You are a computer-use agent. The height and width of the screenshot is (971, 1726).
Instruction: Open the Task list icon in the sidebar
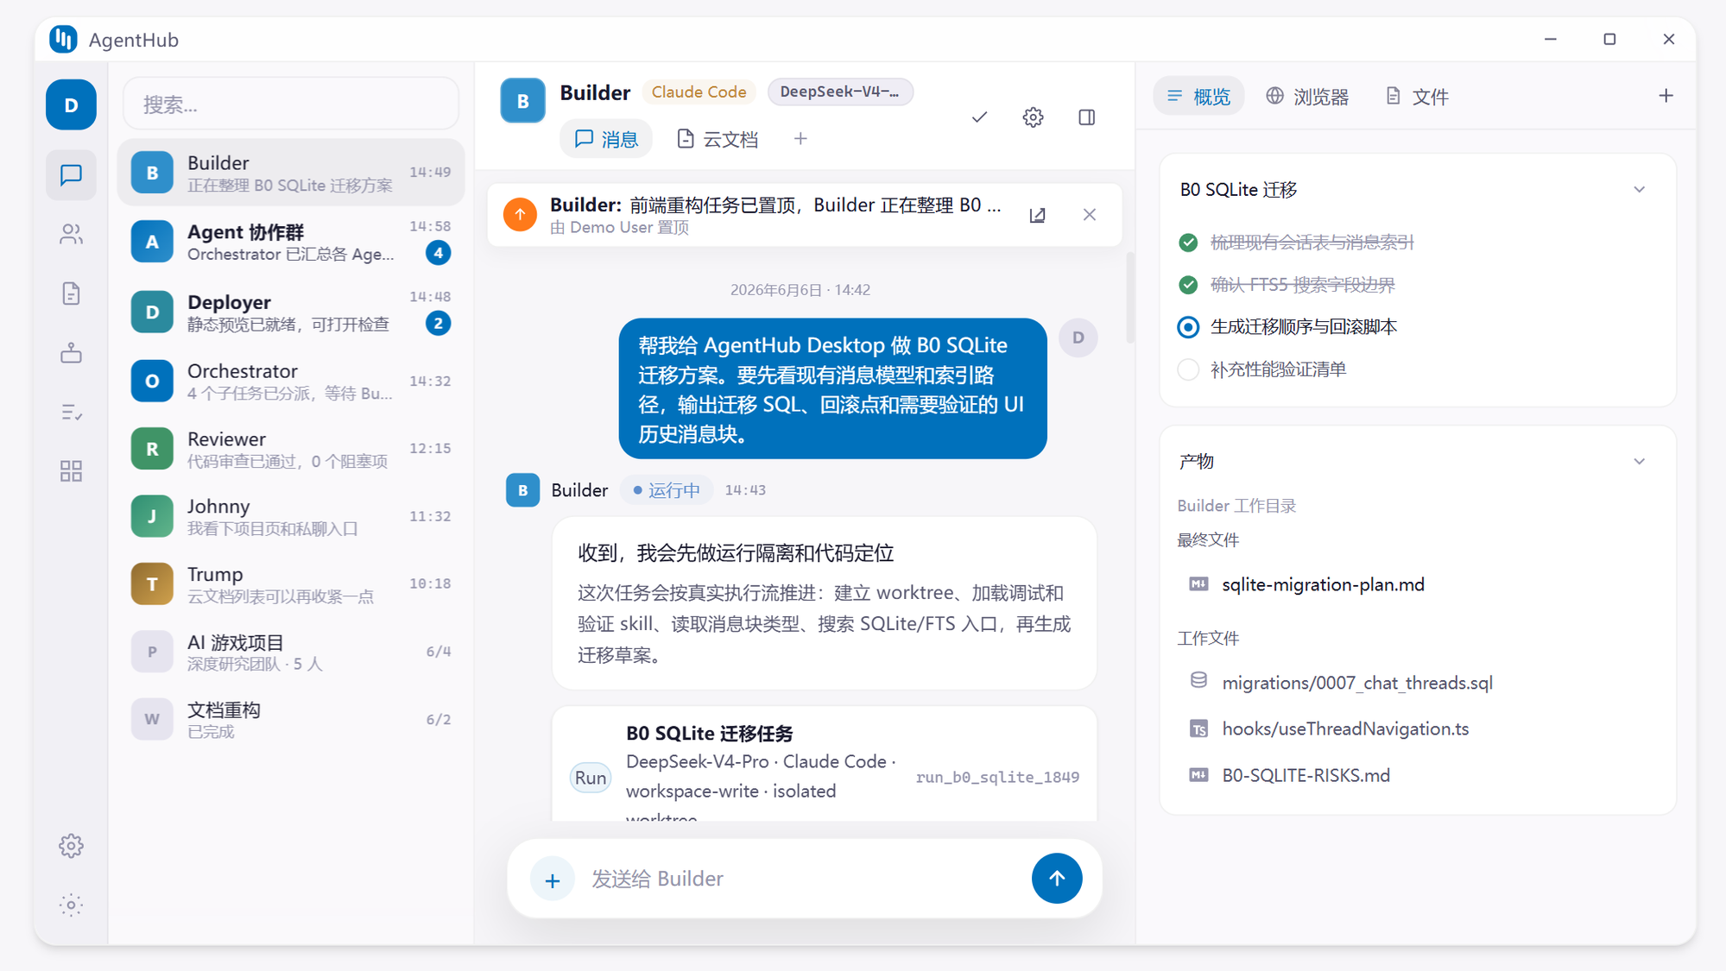71,413
